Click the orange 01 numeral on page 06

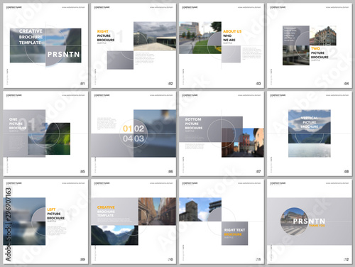128,129
